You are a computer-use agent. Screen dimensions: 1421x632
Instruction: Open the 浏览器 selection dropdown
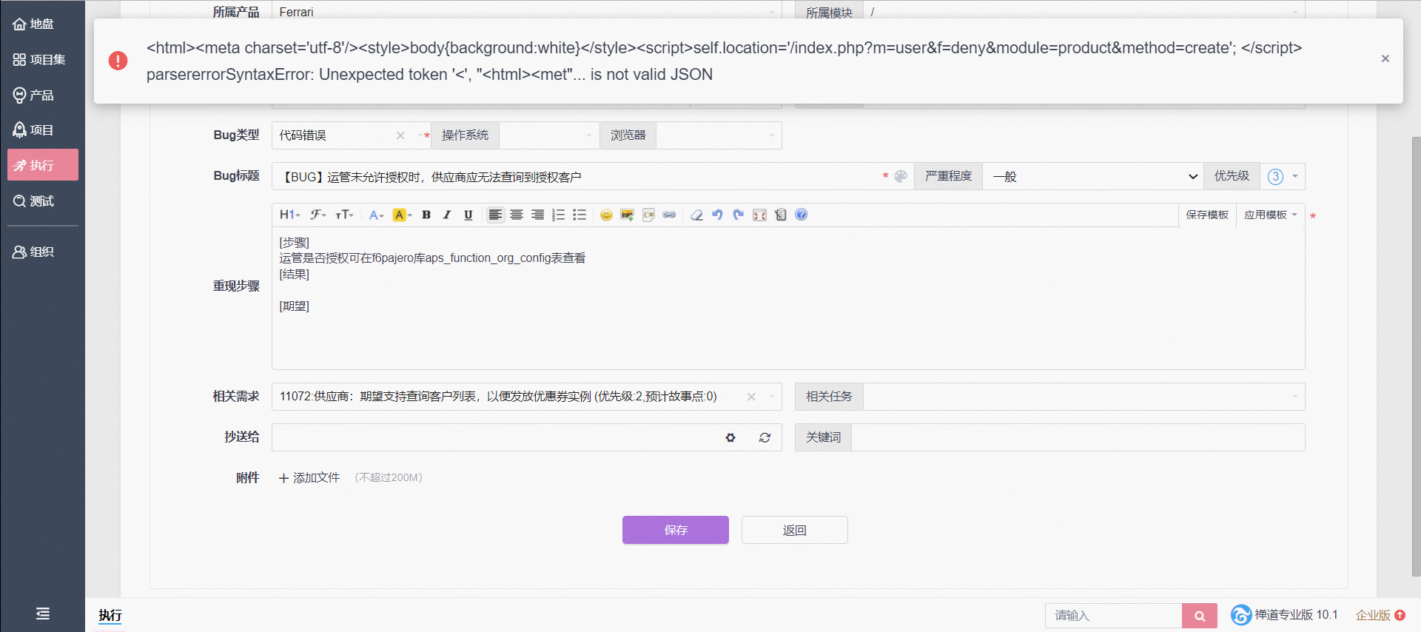[x=719, y=135]
